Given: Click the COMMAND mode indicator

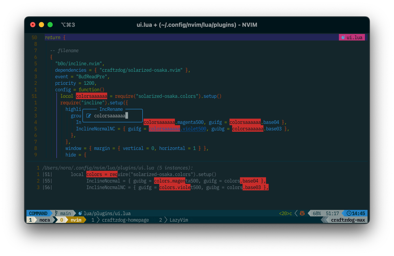Looking at the screenshot, I should pyautogui.click(x=37, y=213).
